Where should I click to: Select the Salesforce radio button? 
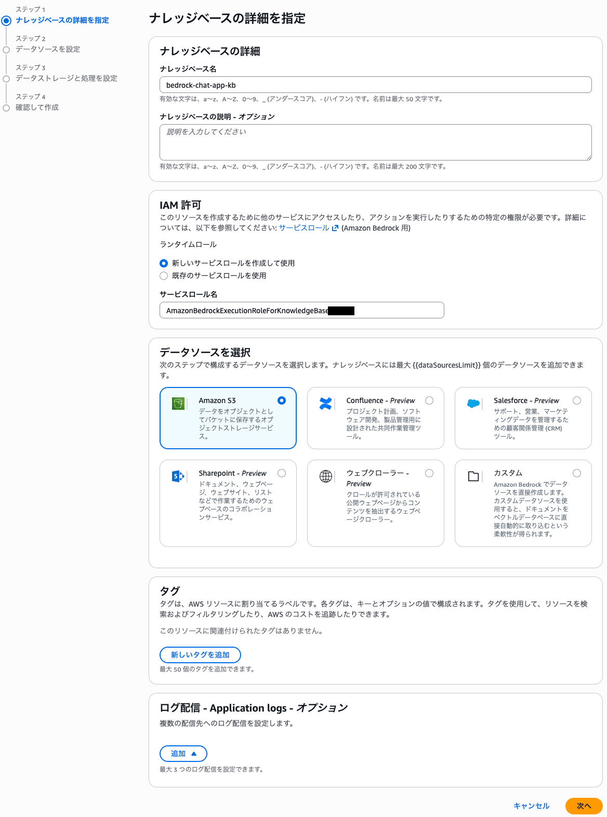(577, 400)
